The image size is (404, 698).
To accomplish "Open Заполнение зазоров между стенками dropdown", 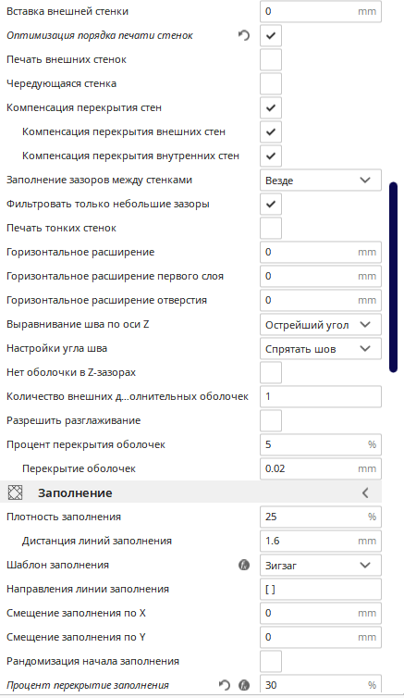I will (x=321, y=181).
